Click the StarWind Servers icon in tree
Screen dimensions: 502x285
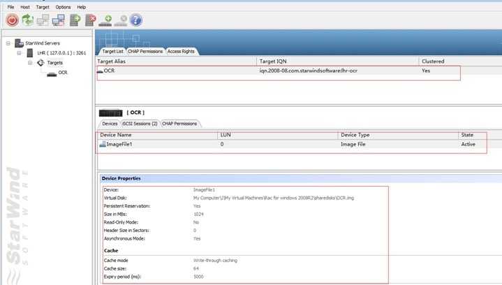click(20, 43)
